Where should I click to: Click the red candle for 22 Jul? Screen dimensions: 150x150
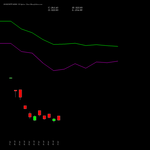tap(25, 107)
